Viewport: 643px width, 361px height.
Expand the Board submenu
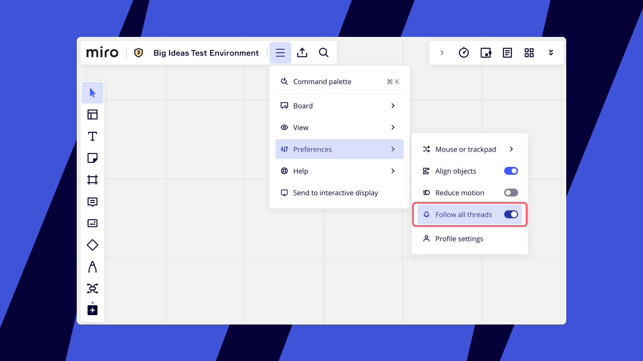340,105
